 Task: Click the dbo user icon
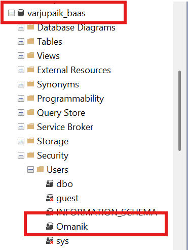coord(50,184)
